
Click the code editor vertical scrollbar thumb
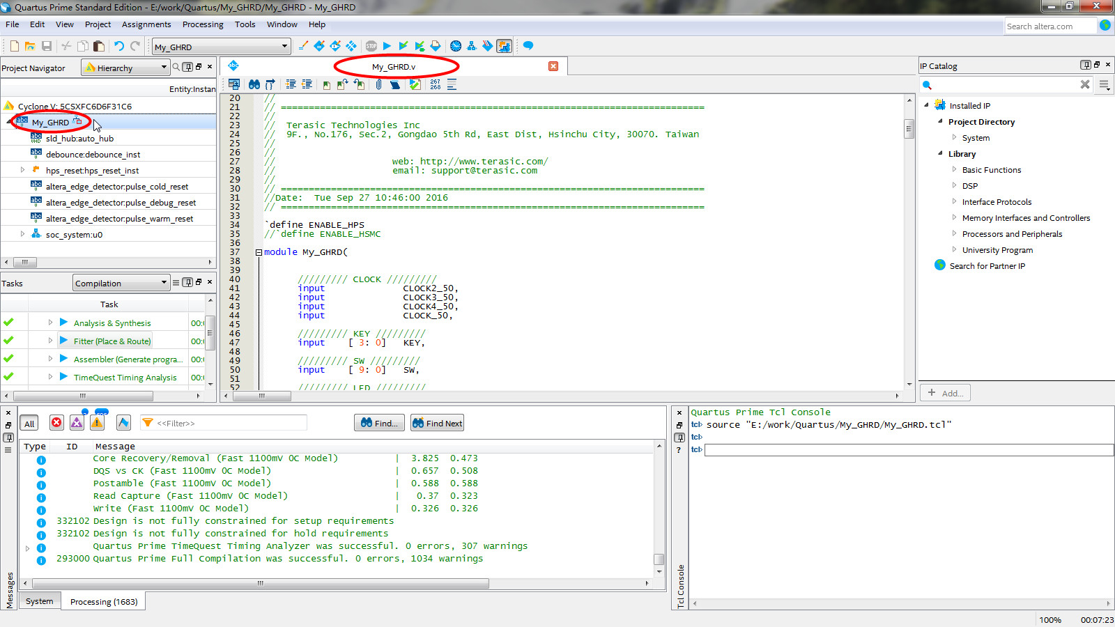pyautogui.click(x=909, y=129)
